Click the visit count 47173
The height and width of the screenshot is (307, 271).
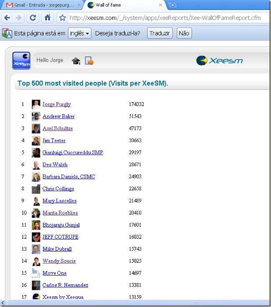pos(135,129)
